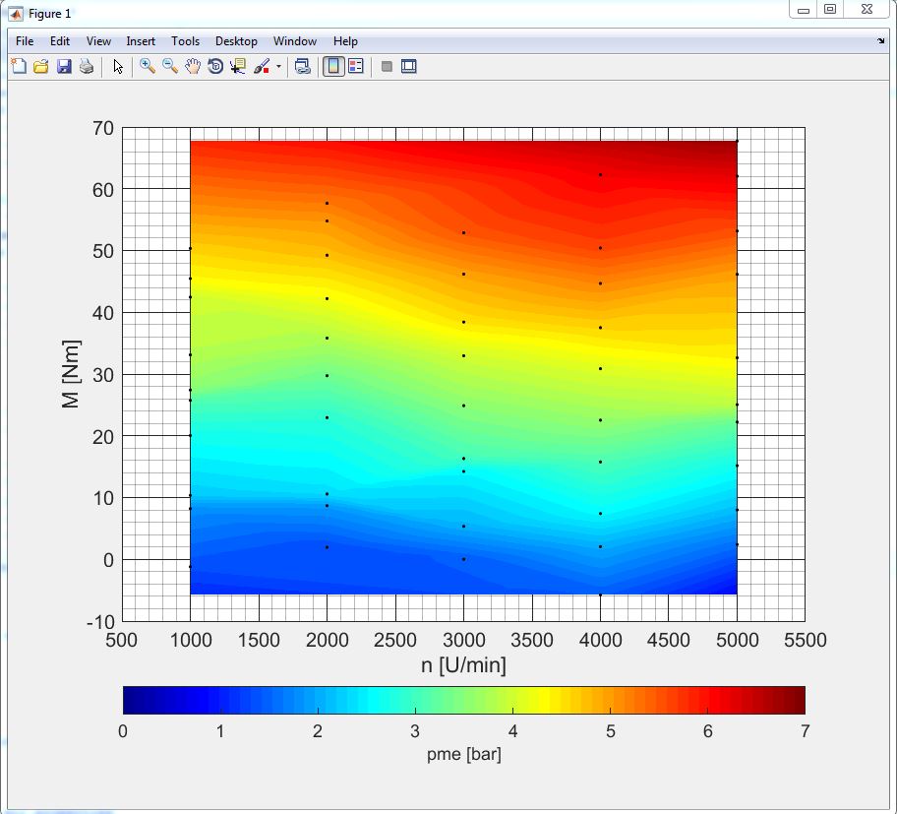The image size is (897, 814).
Task: Click the New Figure icon
Action: (18, 67)
